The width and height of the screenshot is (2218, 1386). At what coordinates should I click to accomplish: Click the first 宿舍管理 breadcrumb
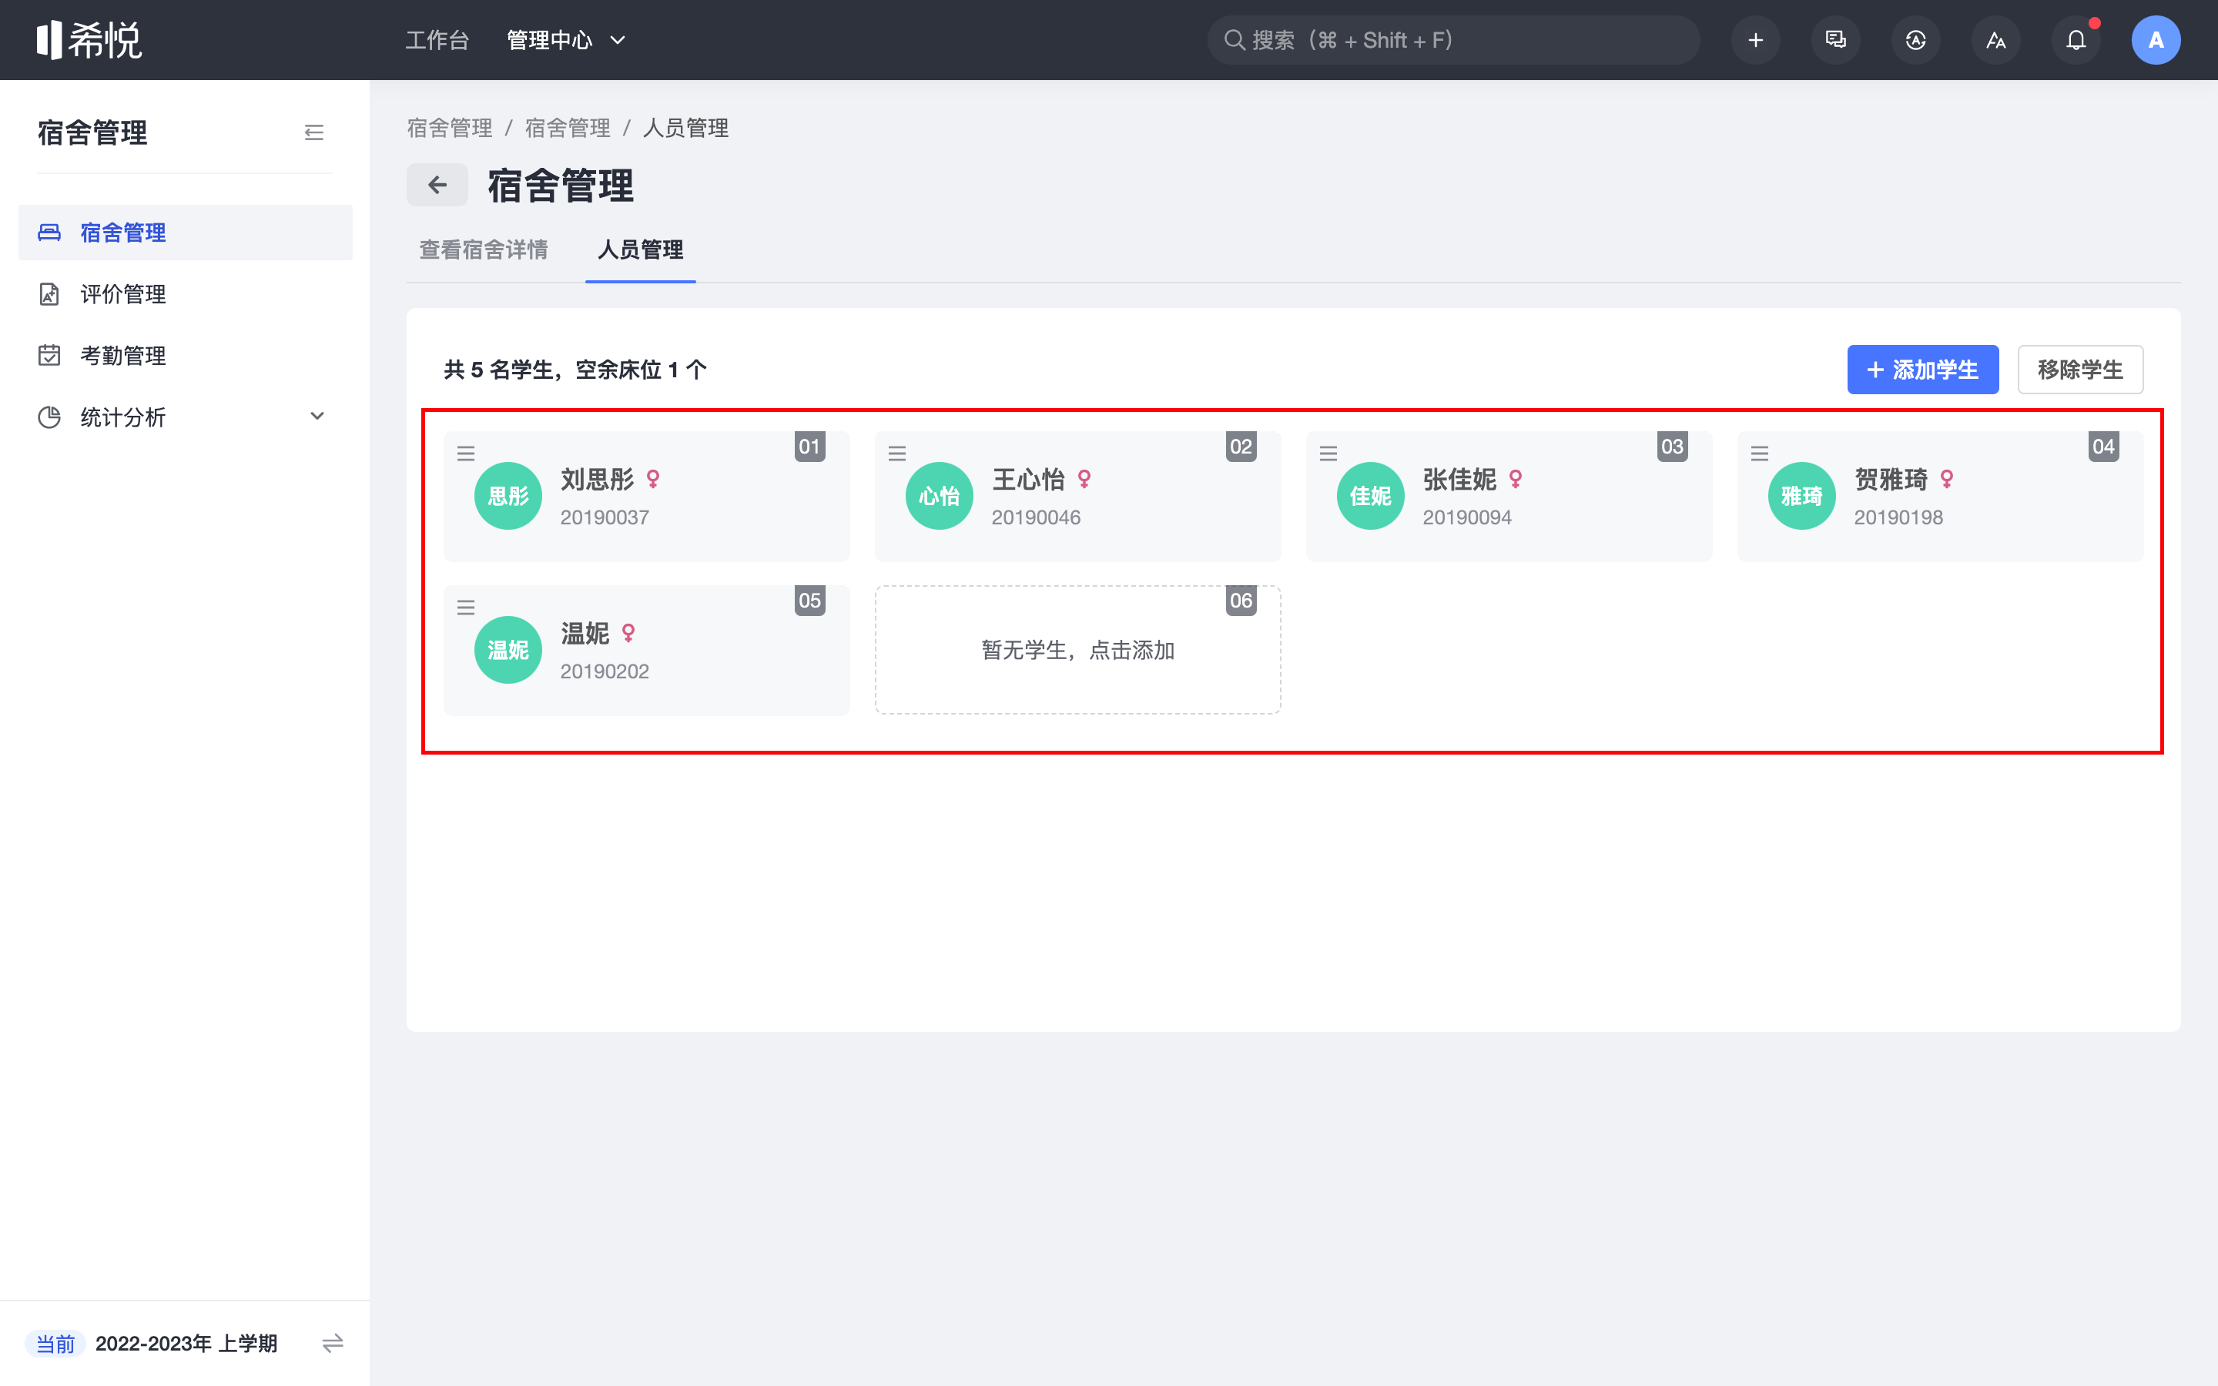[x=450, y=129]
